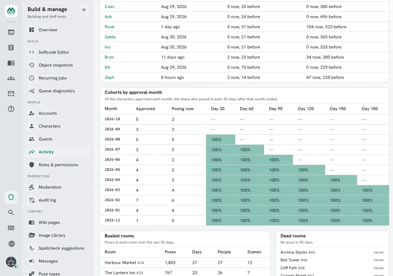Open the Sable character link

(110, 37)
